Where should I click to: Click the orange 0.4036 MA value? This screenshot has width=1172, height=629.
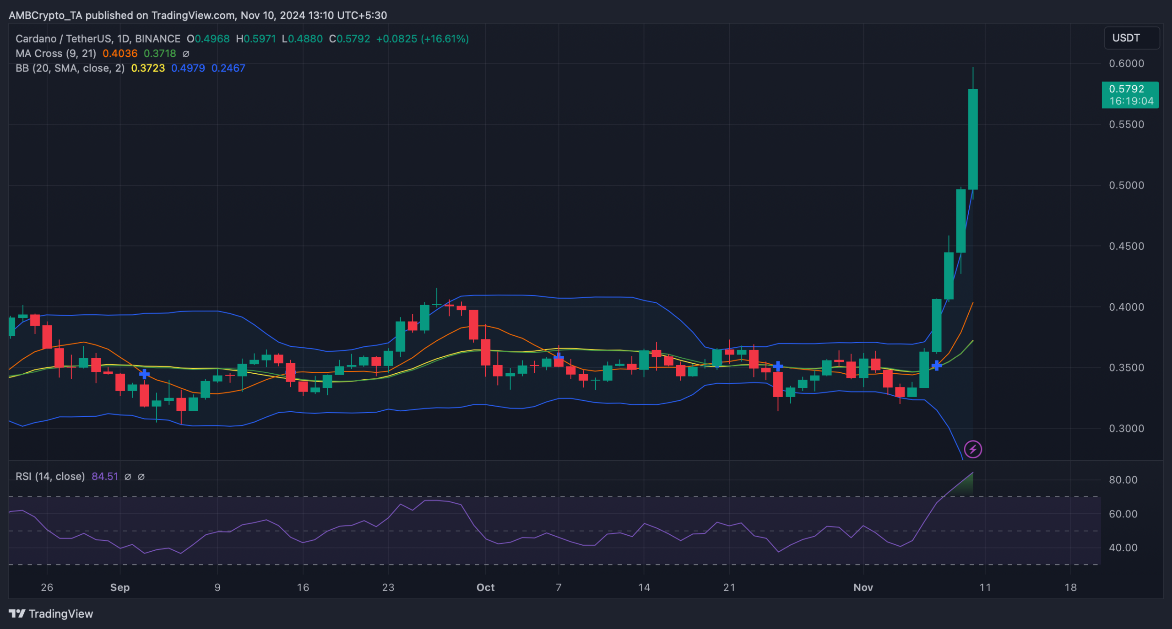[120, 54]
